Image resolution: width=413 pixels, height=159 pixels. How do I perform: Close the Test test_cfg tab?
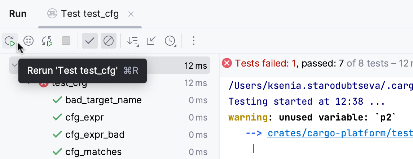point(131,14)
